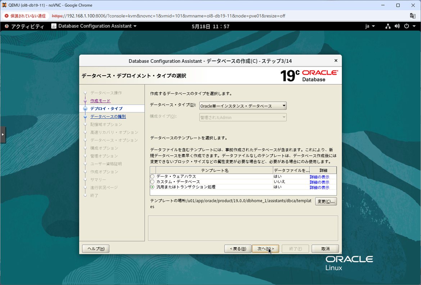This screenshot has height=285, width=421.
Task: Click the テンプレート名 column header
Action: tap(214, 170)
